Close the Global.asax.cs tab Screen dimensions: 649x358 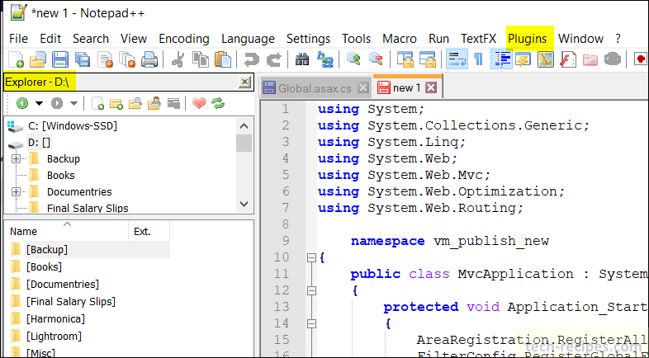tap(363, 87)
